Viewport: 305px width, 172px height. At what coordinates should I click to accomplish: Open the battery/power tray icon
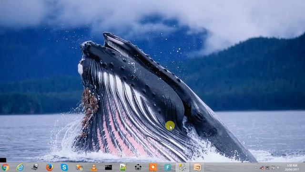[267, 168]
